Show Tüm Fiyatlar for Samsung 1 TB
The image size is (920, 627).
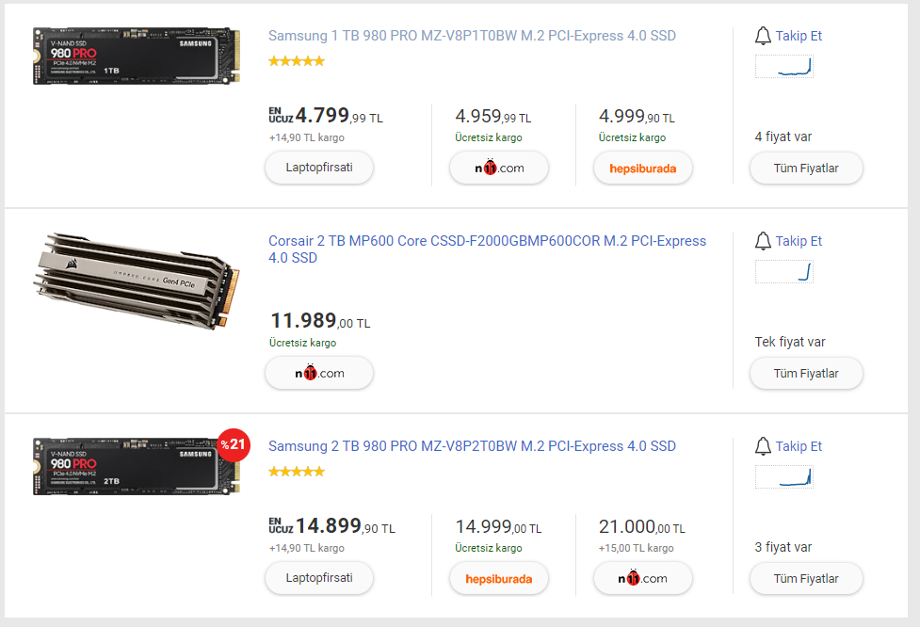(x=806, y=169)
